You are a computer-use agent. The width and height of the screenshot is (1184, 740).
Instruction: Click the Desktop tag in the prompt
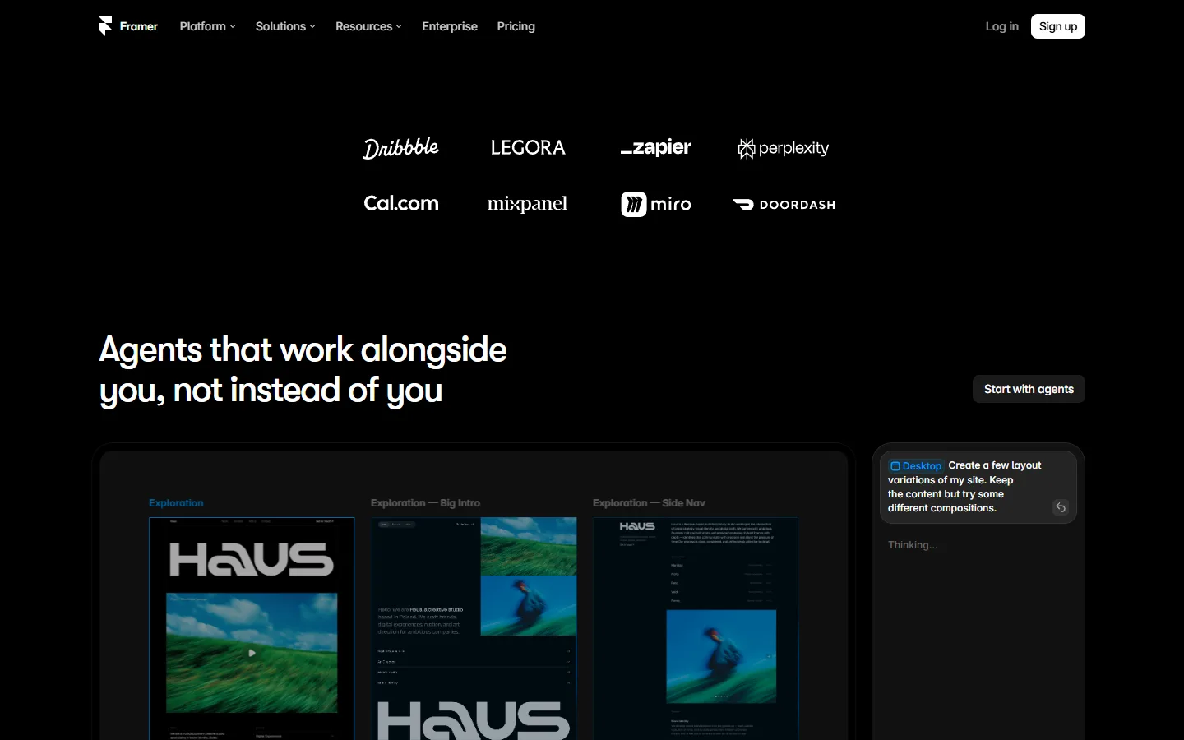(916, 465)
